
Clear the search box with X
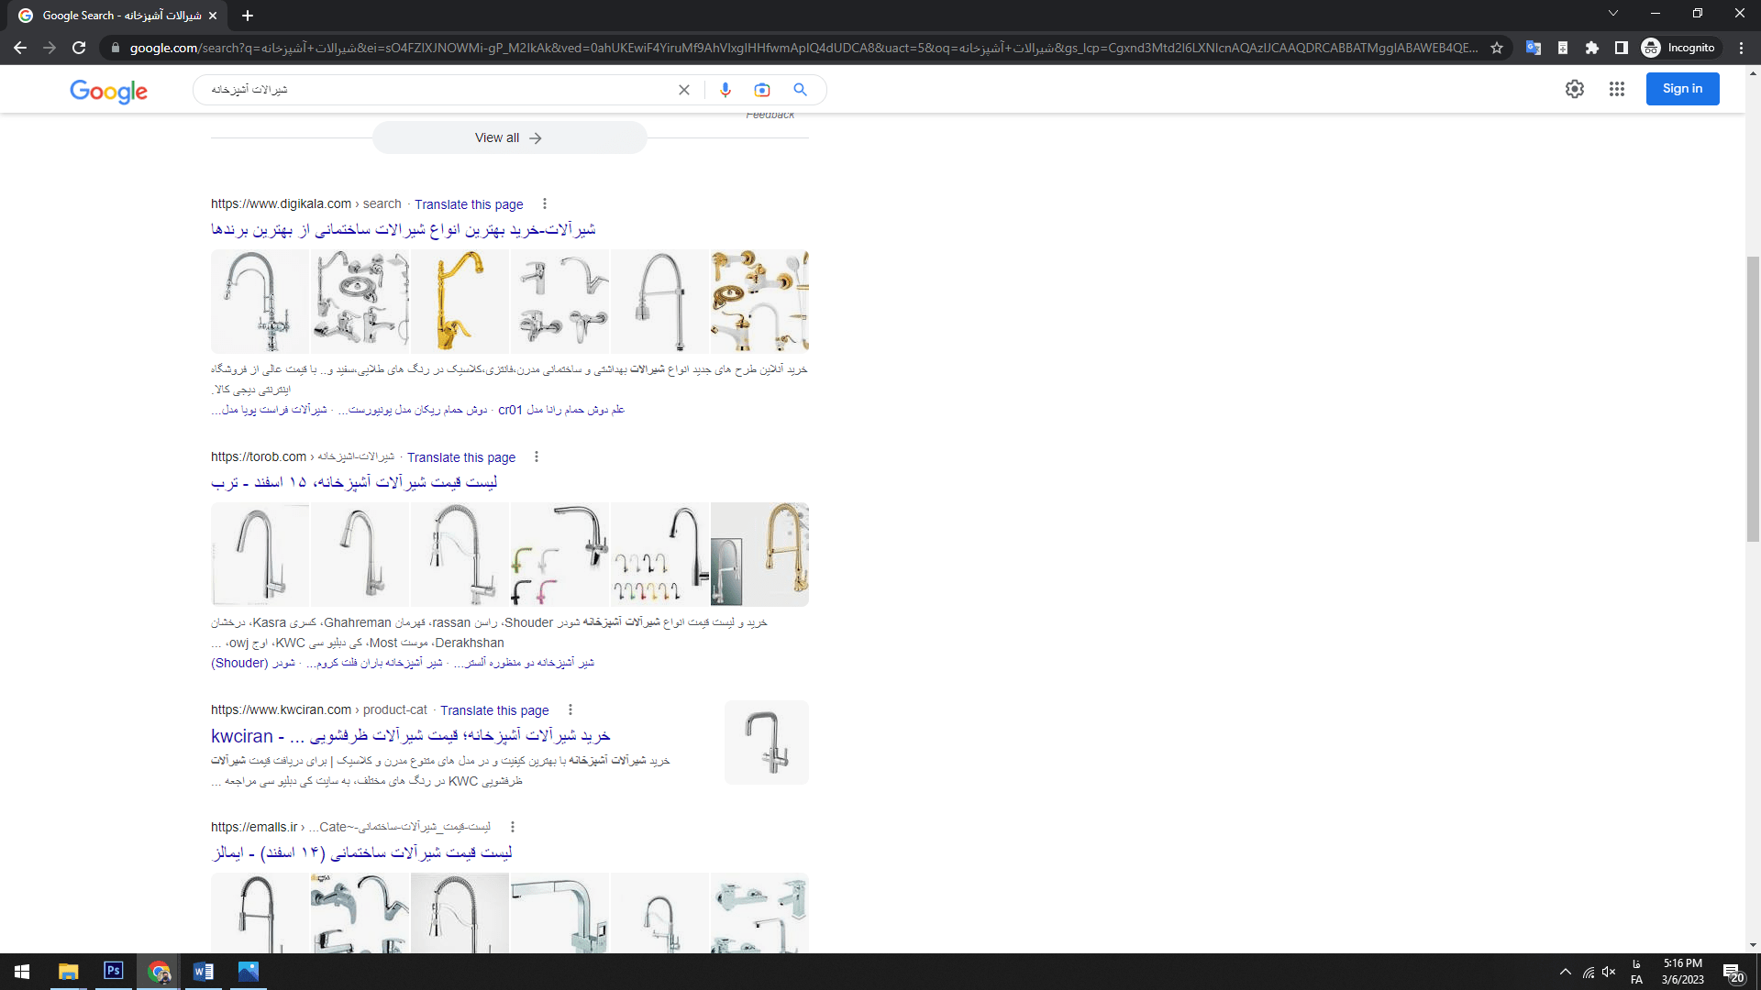pos(684,90)
